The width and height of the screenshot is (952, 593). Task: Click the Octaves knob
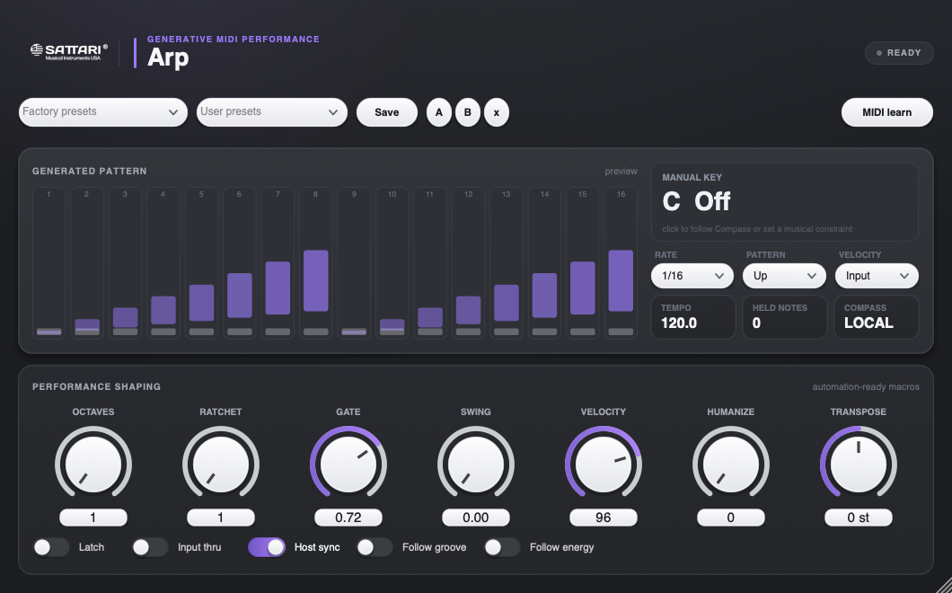pyautogui.click(x=93, y=465)
